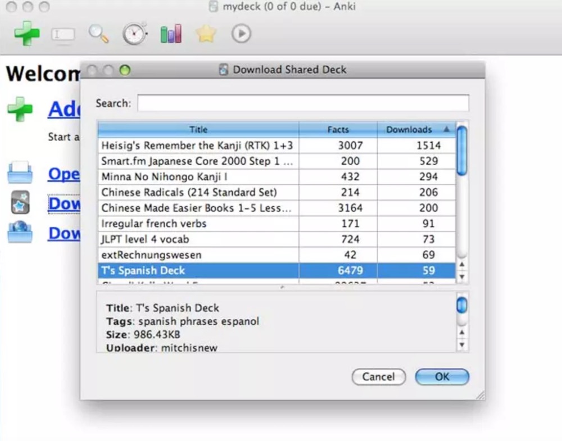Click the open deck folder icon
This screenshot has height=441, width=562.
20,172
